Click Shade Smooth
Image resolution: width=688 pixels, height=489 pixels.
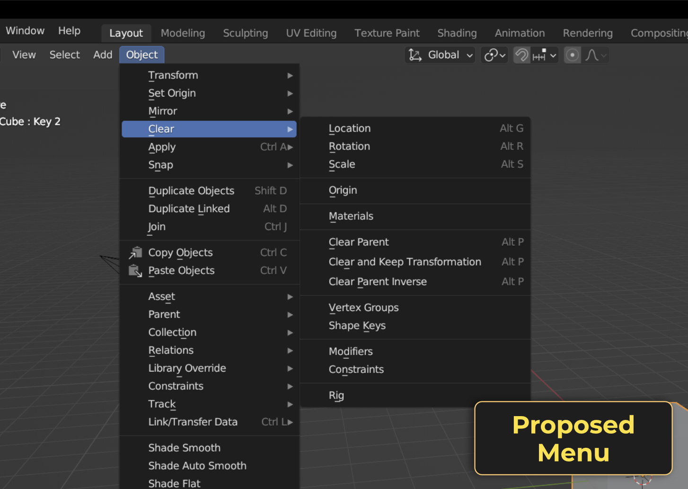pyautogui.click(x=209, y=448)
